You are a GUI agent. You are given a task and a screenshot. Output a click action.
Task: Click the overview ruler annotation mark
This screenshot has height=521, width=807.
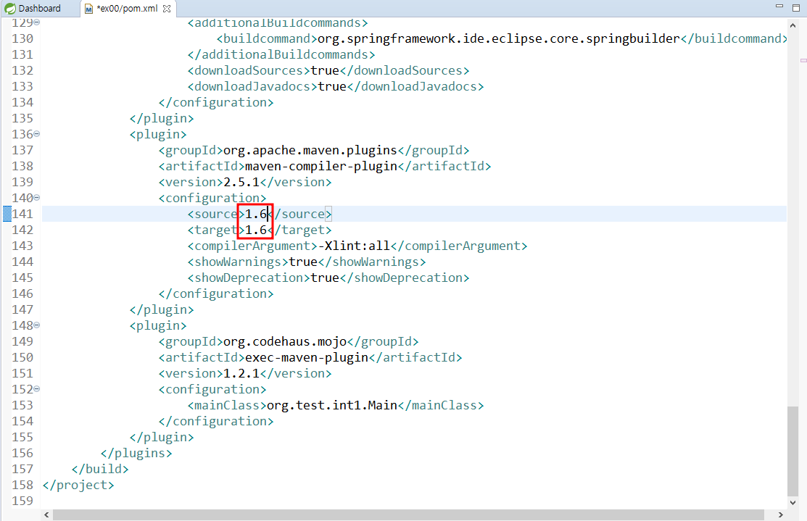click(803, 61)
